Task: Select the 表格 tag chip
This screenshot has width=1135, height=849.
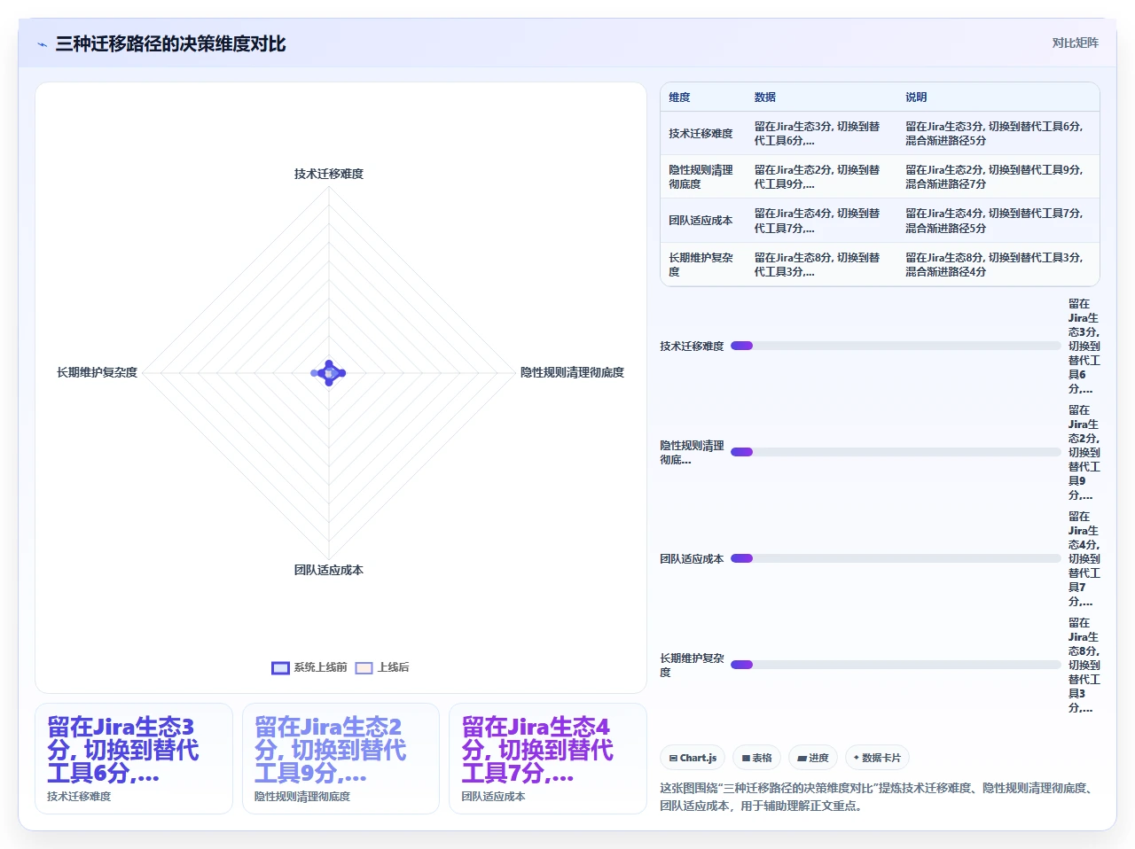Action: (756, 758)
